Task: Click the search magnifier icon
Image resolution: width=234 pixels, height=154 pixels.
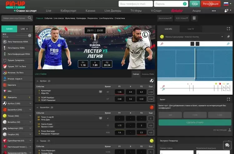Action: coord(30,18)
